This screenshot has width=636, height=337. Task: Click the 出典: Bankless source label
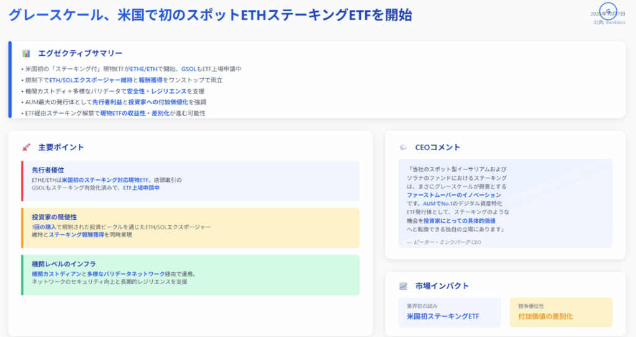[609, 22]
